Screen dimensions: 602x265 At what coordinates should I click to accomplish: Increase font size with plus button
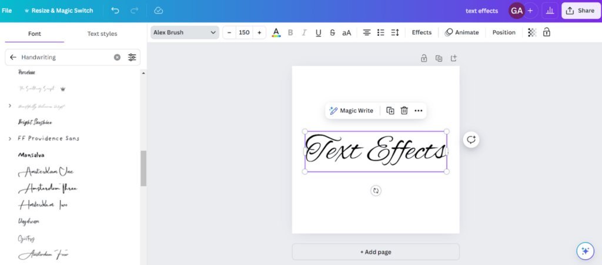[259, 32]
